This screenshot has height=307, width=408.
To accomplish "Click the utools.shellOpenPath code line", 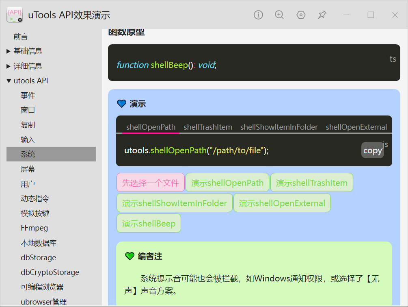I will click(196, 150).
